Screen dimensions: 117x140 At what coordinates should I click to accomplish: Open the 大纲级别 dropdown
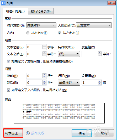click(x=94, y=25)
